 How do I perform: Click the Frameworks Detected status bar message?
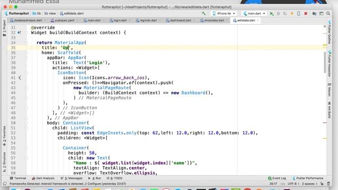point(68,184)
